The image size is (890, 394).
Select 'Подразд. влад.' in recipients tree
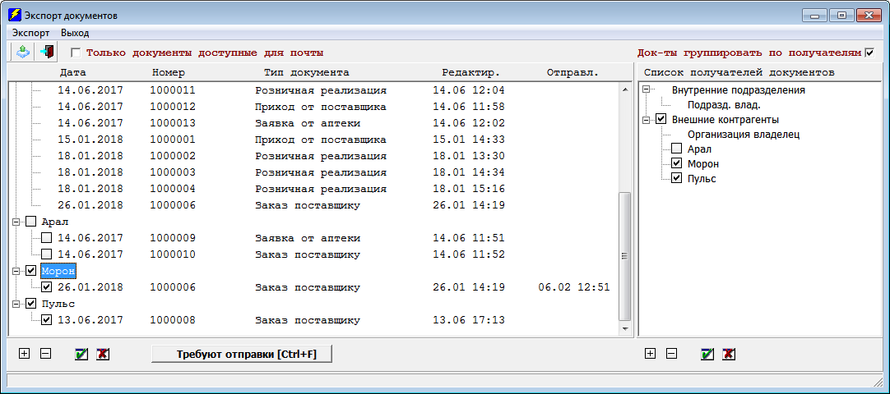click(724, 105)
